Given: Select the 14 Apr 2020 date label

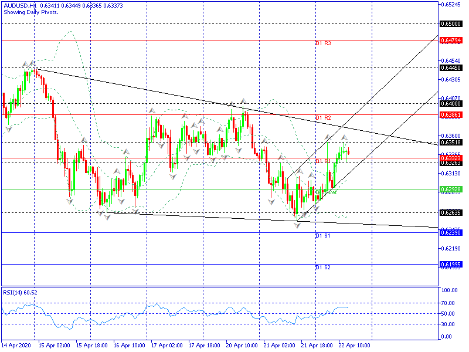Looking at the screenshot, I should click(15, 345).
